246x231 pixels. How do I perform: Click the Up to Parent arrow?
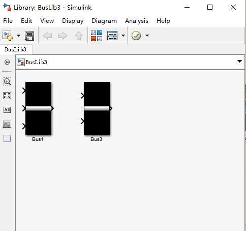[79, 36]
